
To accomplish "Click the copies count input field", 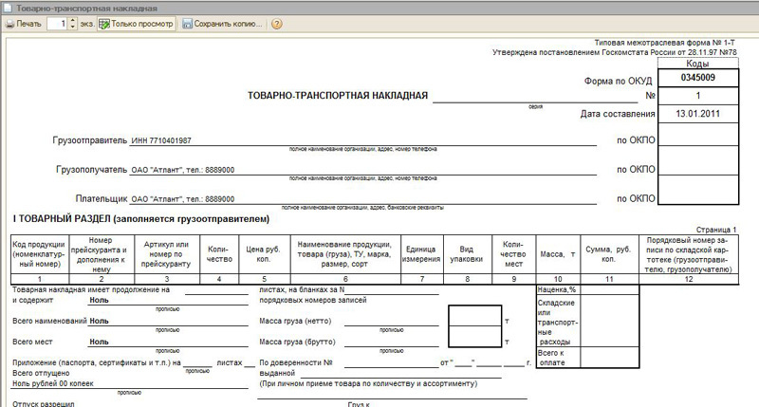I will pos(57,23).
